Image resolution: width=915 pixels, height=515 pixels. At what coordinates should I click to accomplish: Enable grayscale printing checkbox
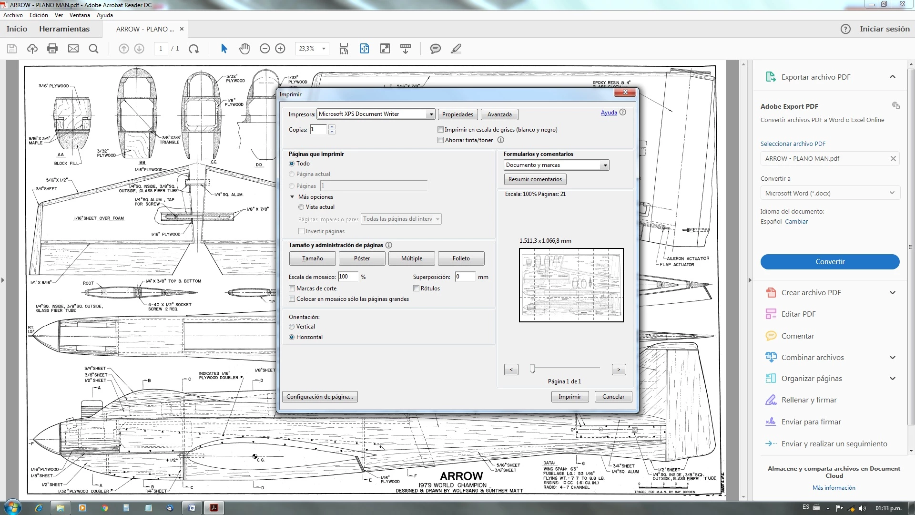pyautogui.click(x=441, y=130)
